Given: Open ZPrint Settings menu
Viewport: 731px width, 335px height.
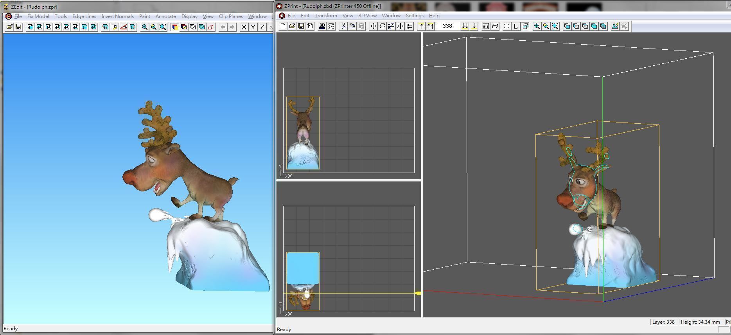Looking at the screenshot, I should click(x=415, y=15).
